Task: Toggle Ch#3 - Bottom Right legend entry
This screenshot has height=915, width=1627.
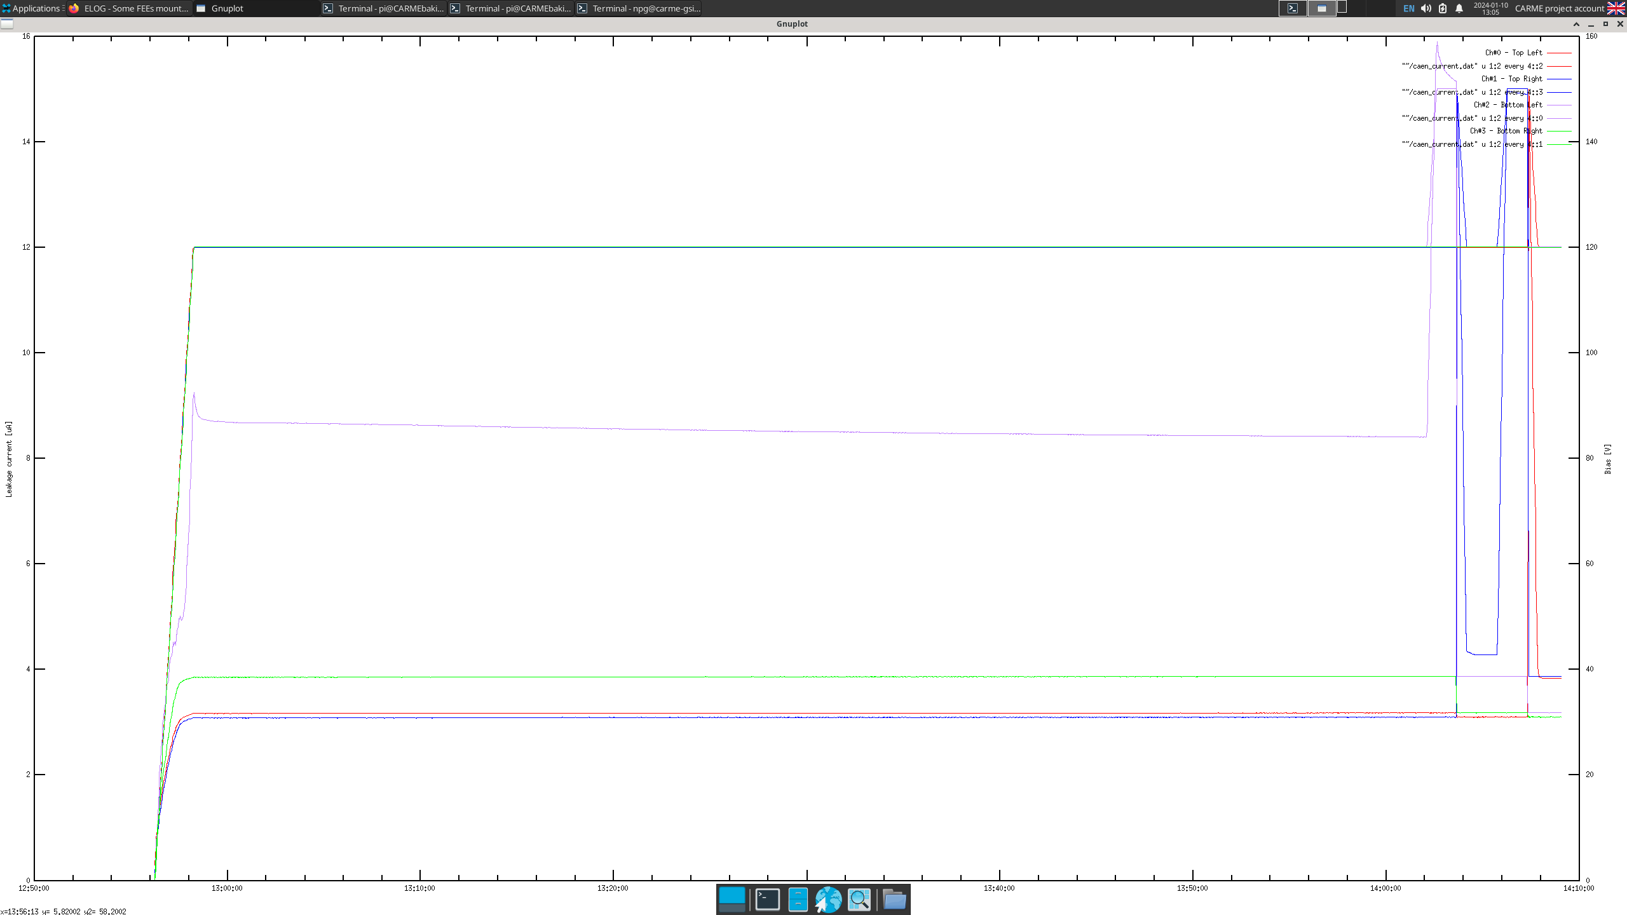Action: click(1506, 131)
